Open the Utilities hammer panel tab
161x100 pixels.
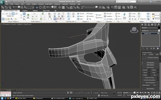(x=158, y=25)
